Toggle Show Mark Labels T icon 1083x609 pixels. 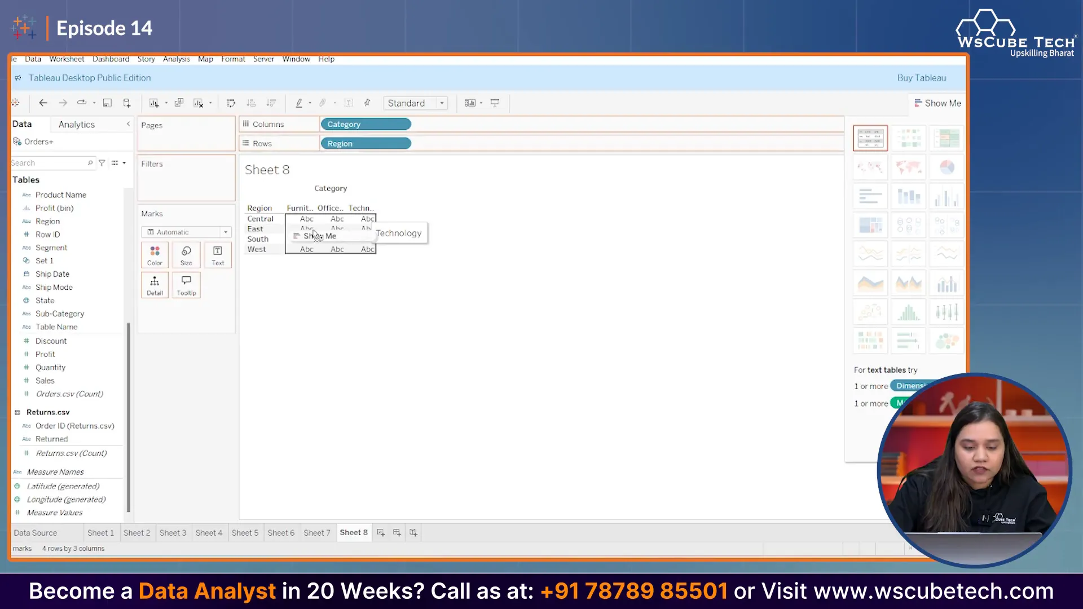349,103
